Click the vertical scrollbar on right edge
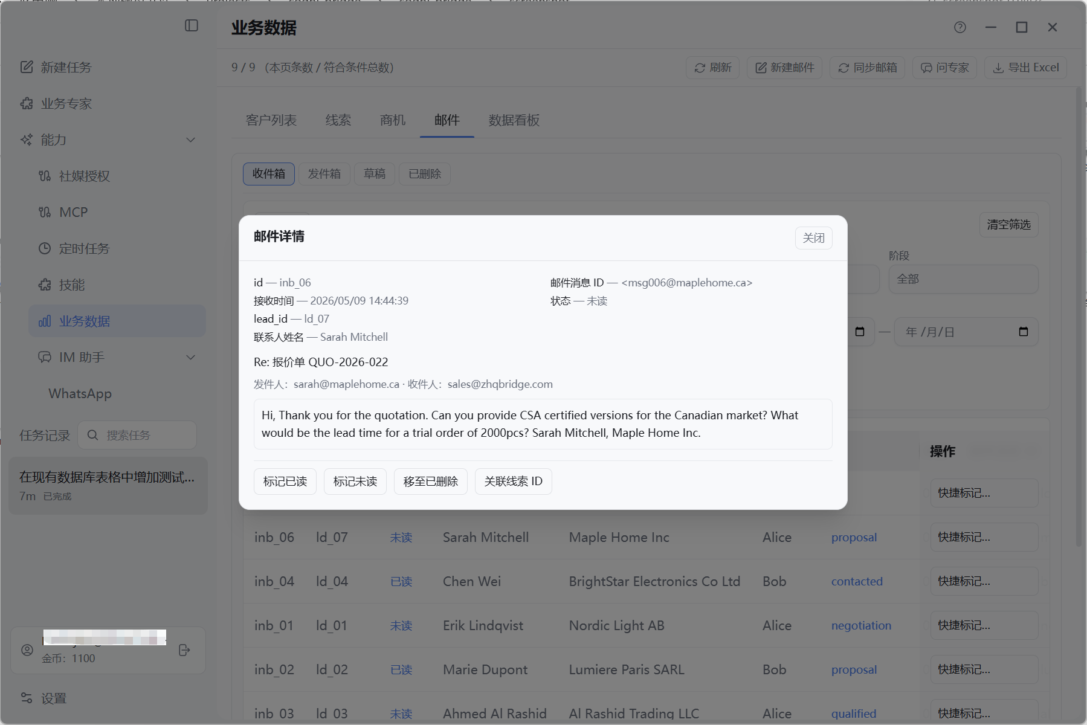This screenshot has width=1087, height=725. point(1079,318)
